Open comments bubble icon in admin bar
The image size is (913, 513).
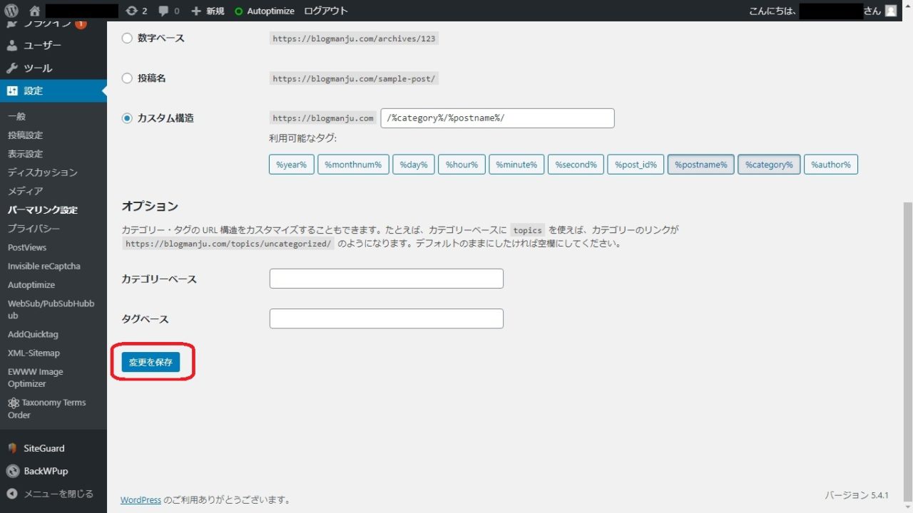pyautogui.click(x=164, y=11)
